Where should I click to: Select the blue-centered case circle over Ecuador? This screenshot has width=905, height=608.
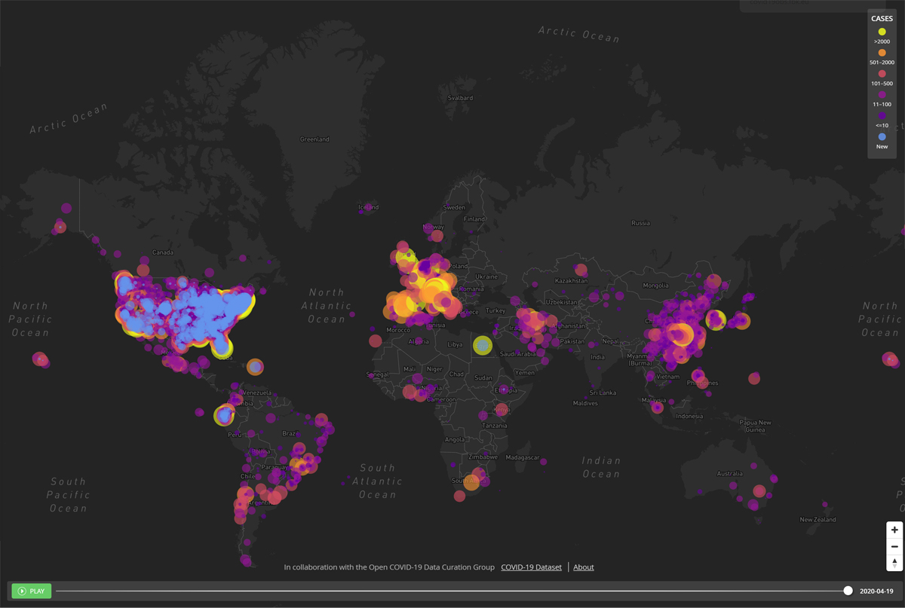pos(224,415)
